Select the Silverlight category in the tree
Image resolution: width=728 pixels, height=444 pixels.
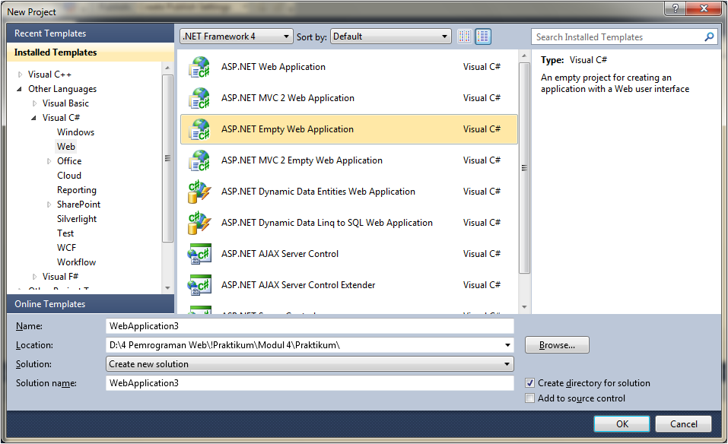tap(77, 218)
